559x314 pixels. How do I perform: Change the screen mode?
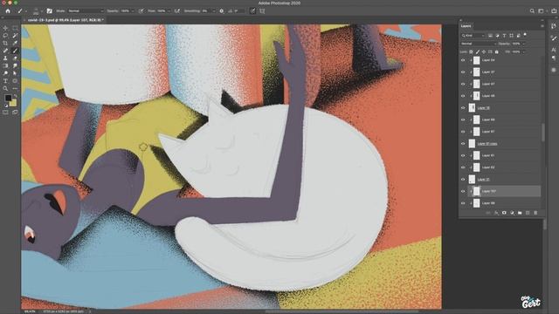[15, 113]
